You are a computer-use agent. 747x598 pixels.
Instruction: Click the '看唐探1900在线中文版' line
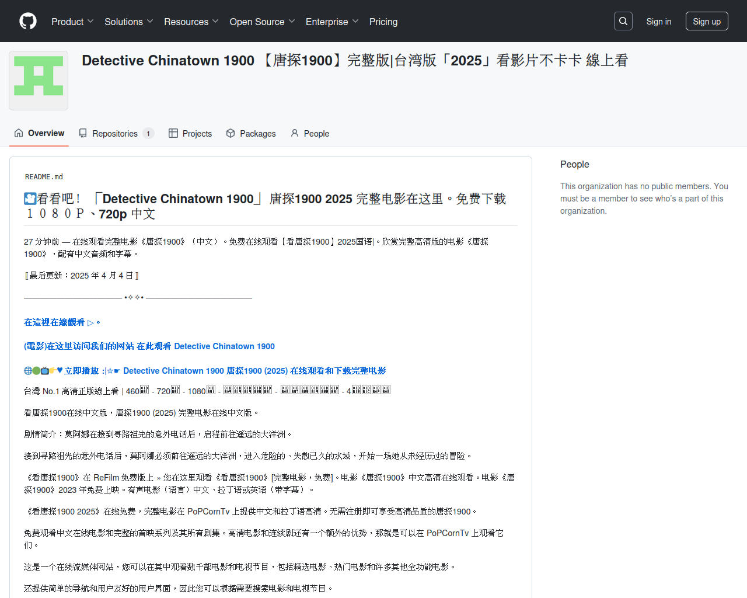point(141,413)
